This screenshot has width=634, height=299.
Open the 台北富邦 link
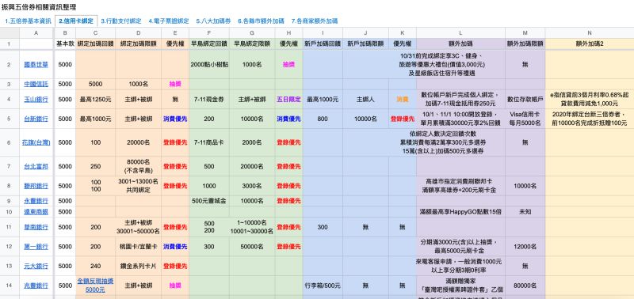(36, 166)
